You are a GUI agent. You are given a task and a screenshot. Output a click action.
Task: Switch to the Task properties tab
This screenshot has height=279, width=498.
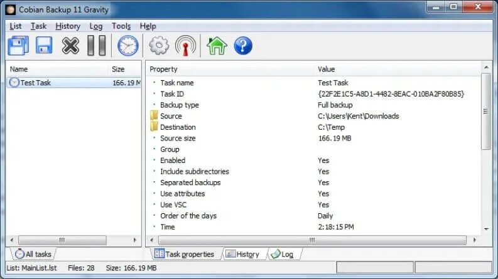point(185,254)
